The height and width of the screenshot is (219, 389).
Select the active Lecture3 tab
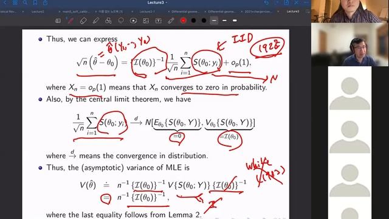point(293,12)
